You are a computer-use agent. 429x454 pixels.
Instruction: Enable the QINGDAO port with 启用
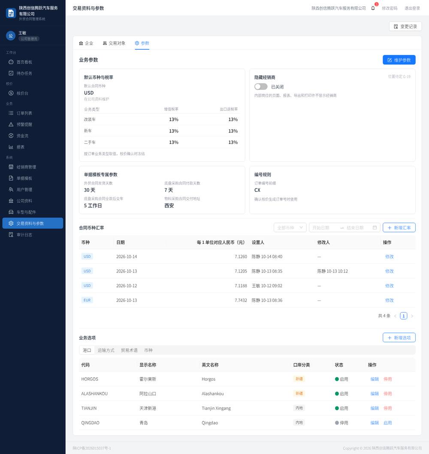(387, 423)
